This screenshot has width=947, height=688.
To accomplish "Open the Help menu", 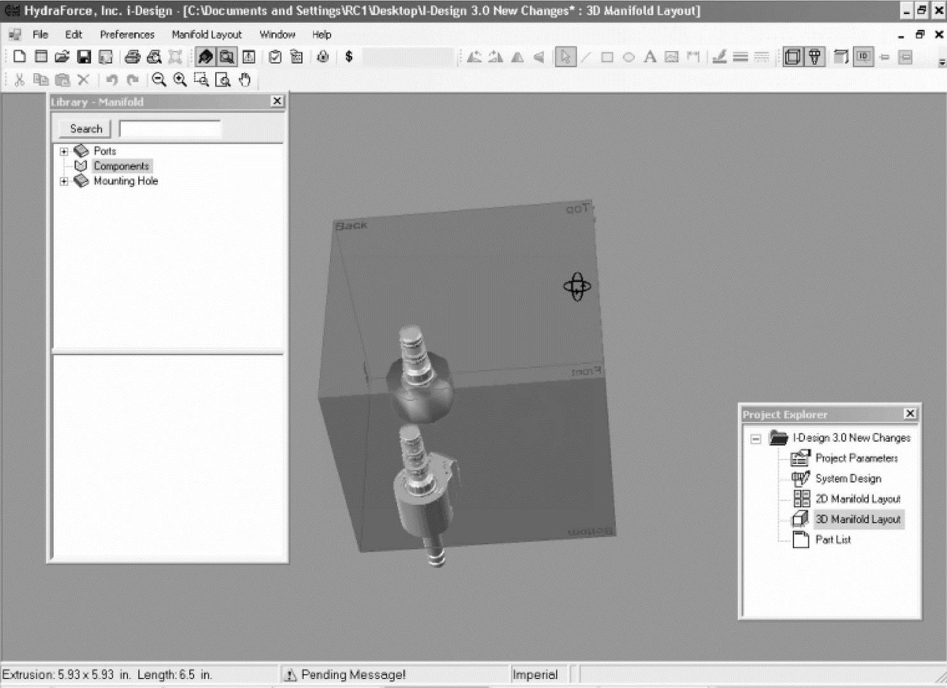I will (x=322, y=34).
